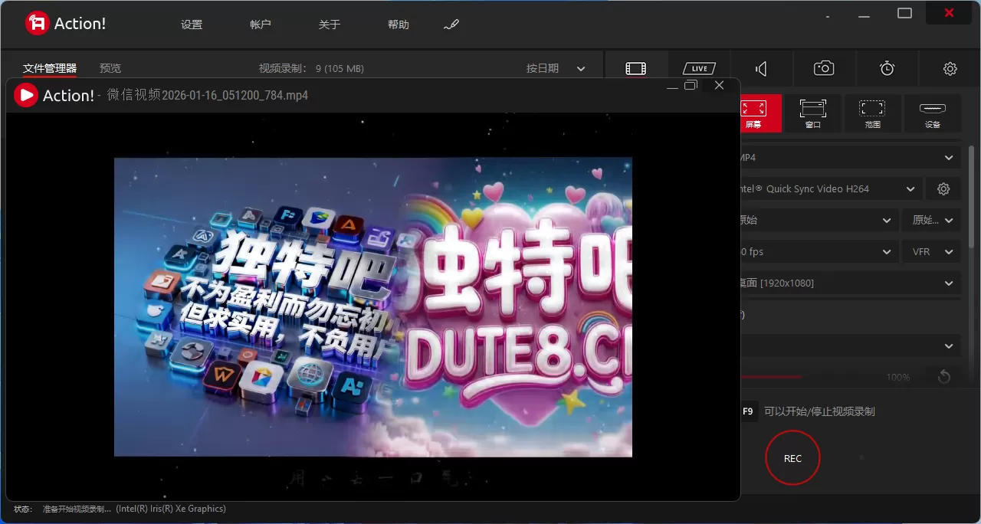This screenshot has height=524, width=981.
Task: Expand the VFR frame rate dropdown
Action: coord(931,251)
